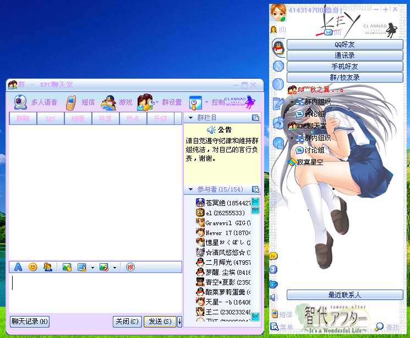The image size is (410, 338).
Task: Click the 'hi' yellow bubble icon
Action: pos(274,256)
